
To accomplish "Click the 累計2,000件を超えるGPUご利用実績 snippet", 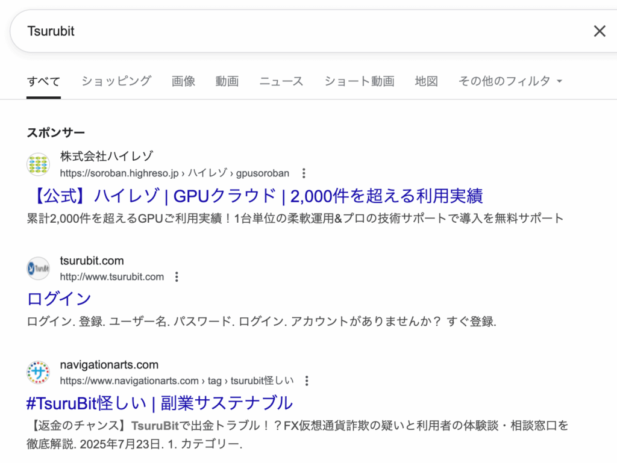I will tap(295, 219).
